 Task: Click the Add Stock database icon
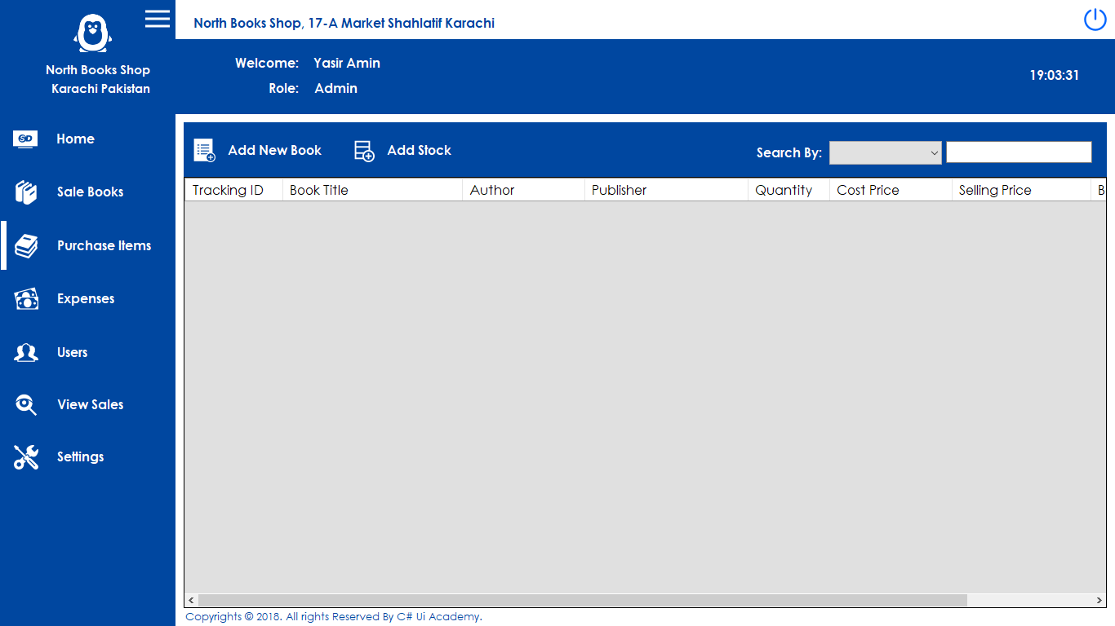(364, 151)
